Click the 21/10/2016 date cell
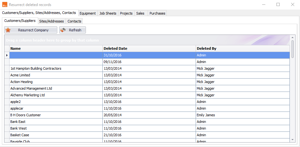This screenshot has width=300, height=147. (x=149, y=135)
